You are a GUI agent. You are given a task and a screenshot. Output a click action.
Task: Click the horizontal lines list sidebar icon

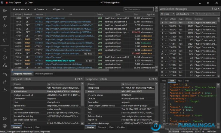[5, 50]
